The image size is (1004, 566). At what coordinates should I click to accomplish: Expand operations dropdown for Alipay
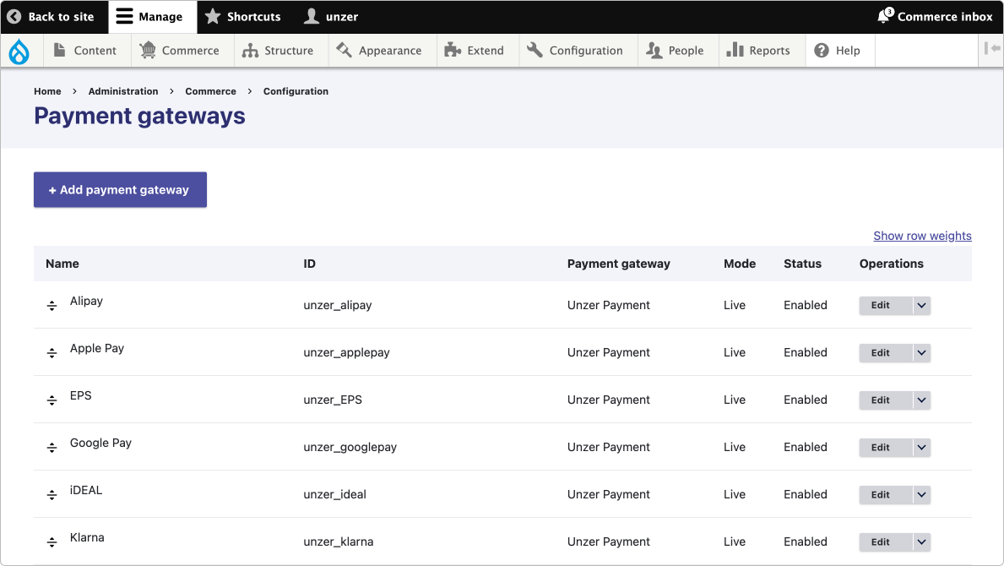coord(921,306)
